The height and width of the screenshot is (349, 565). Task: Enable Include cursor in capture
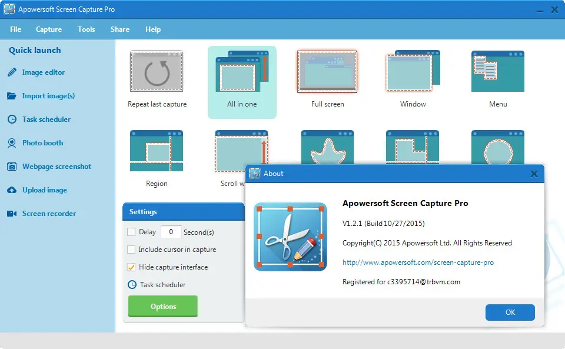[131, 249]
